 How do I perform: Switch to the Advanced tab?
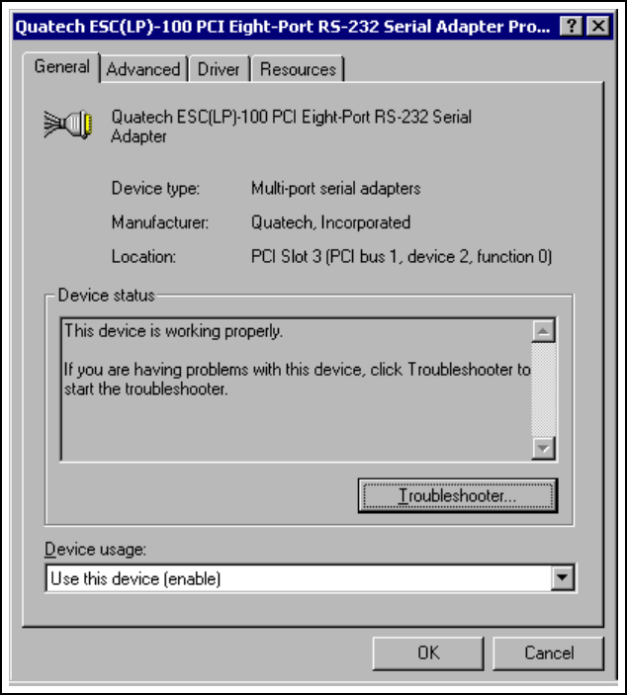pyautogui.click(x=143, y=69)
